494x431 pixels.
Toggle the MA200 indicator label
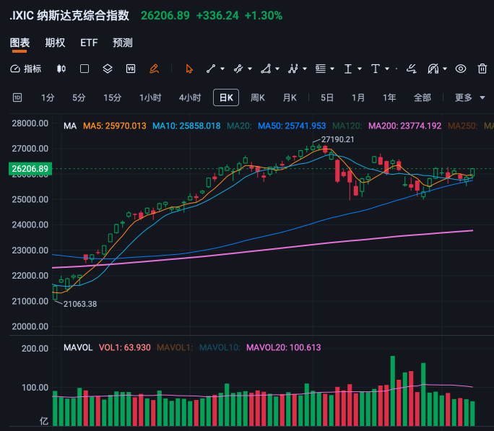tap(405, 126)
